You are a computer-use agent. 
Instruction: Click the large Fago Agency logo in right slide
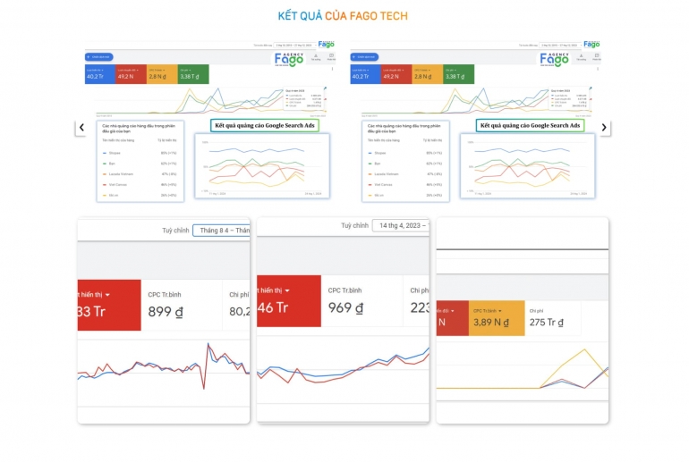pyautogui.click(x=554, y=59)
